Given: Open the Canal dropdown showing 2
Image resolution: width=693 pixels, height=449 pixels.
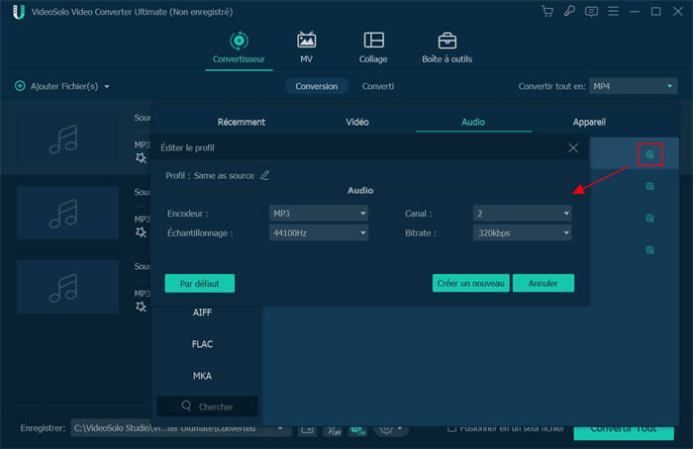Looking at the screenshot, I should [523, 214].
